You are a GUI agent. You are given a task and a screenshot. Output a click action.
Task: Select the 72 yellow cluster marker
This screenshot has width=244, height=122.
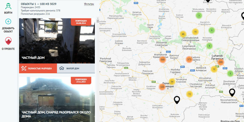[189, 94]
